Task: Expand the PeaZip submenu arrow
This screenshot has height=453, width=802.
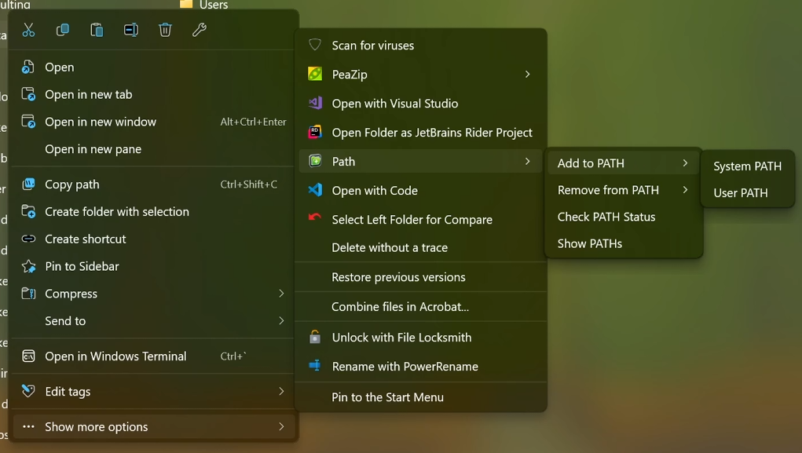Action: point(527,74)
